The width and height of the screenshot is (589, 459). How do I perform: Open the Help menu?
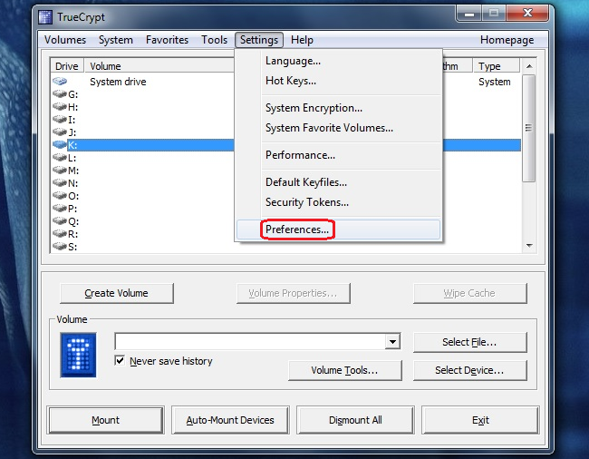pos(302,40)
